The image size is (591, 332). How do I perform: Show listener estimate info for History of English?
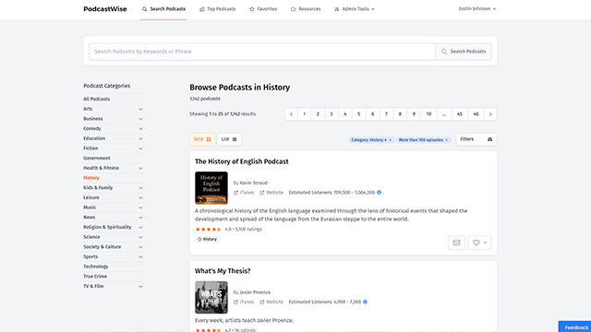380,193
